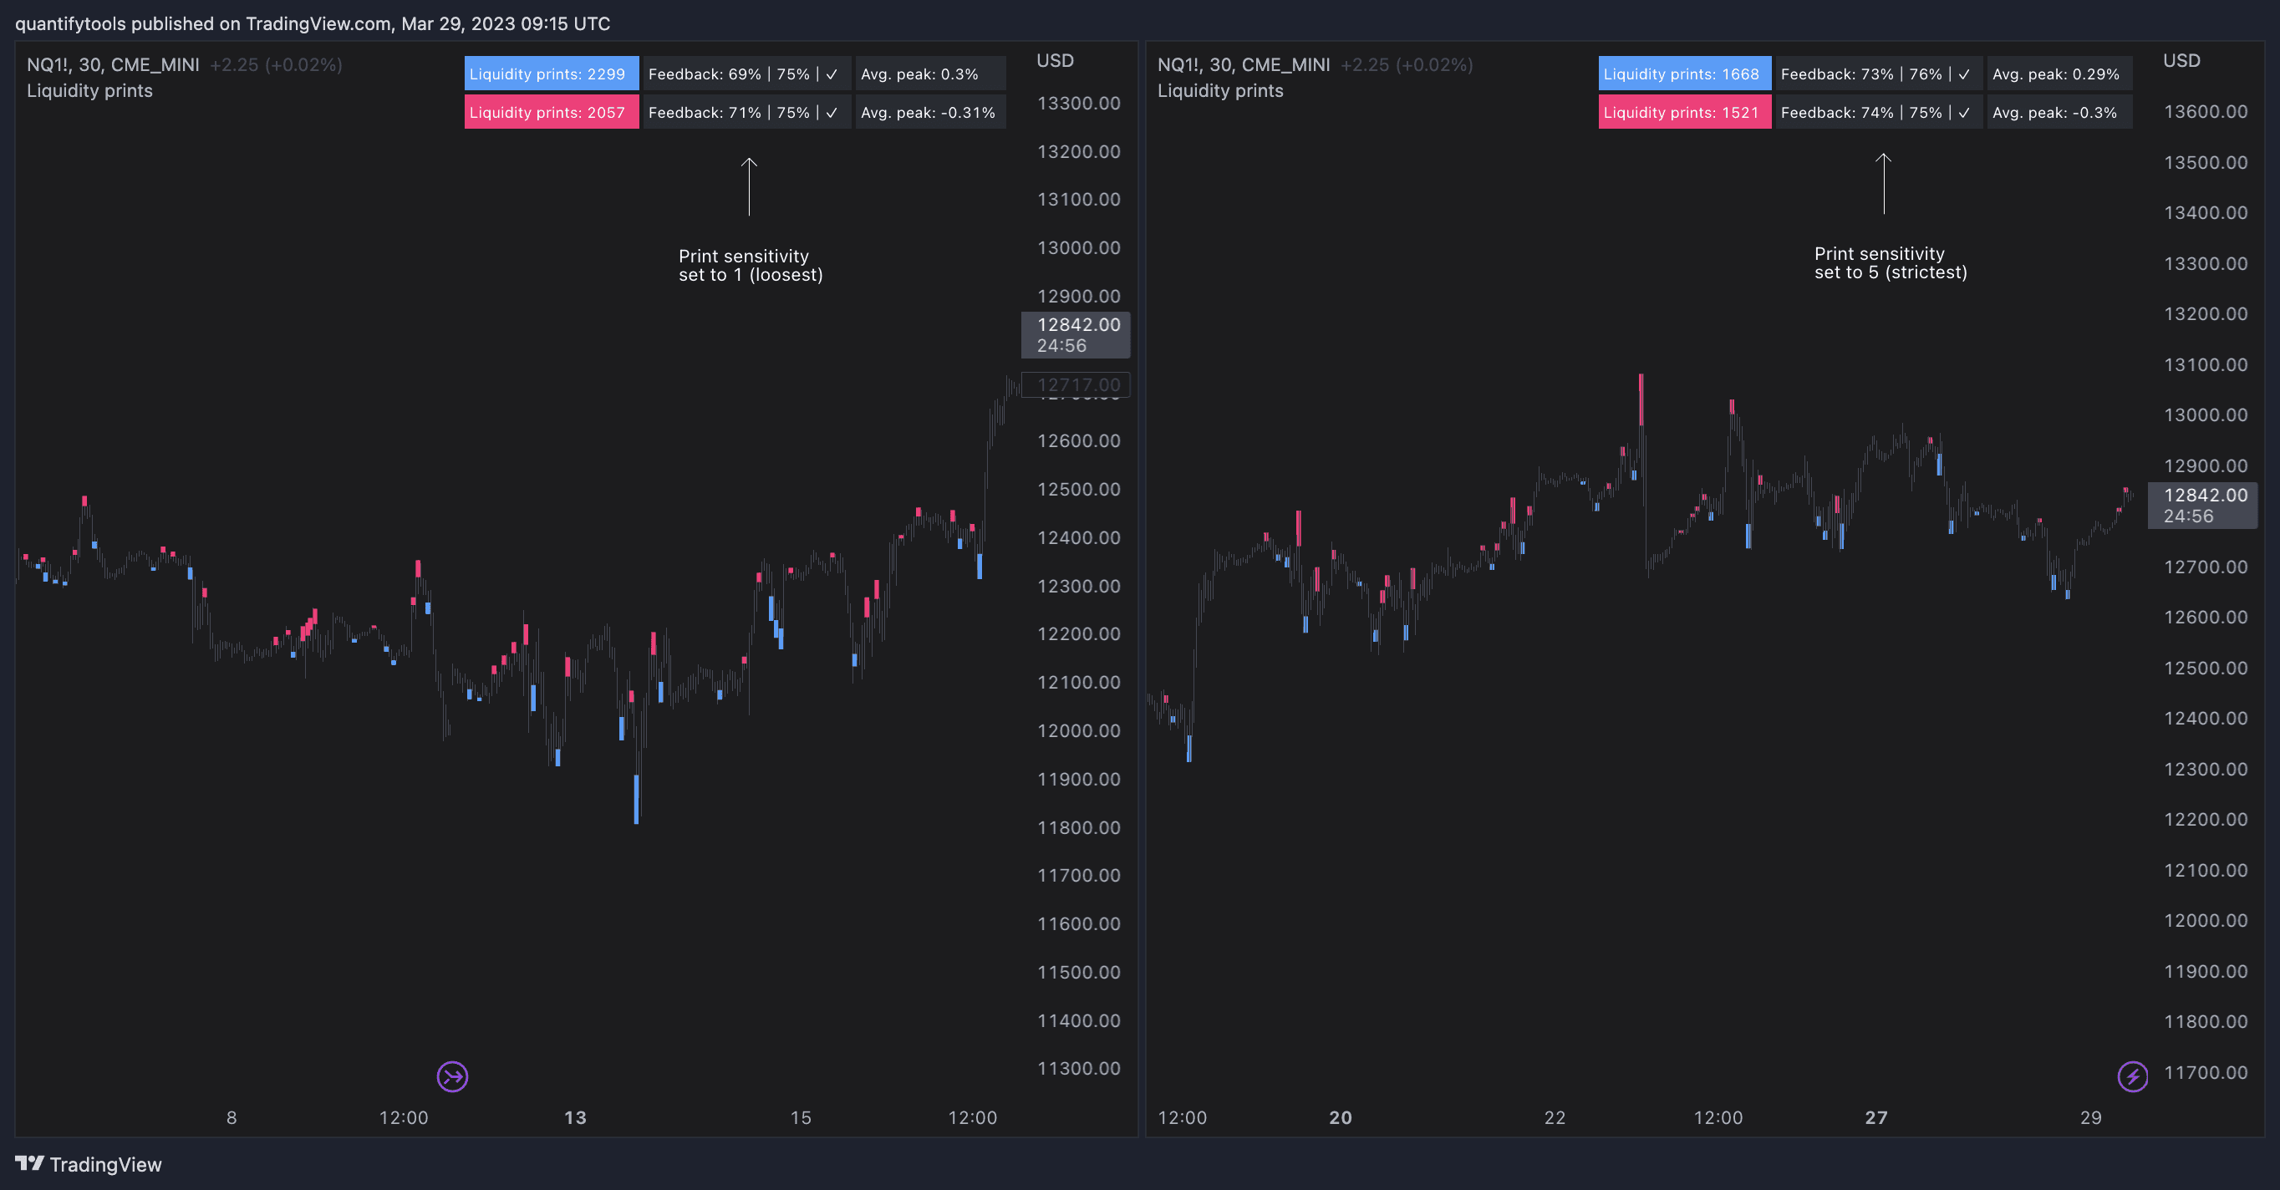Click the upward arrow above the 'loosest' annotation
This screenshot has height=1190, width=2280.
click(x=749, y=186)
